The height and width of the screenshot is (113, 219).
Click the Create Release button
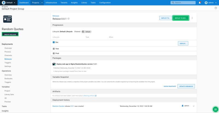coord(10,34)
